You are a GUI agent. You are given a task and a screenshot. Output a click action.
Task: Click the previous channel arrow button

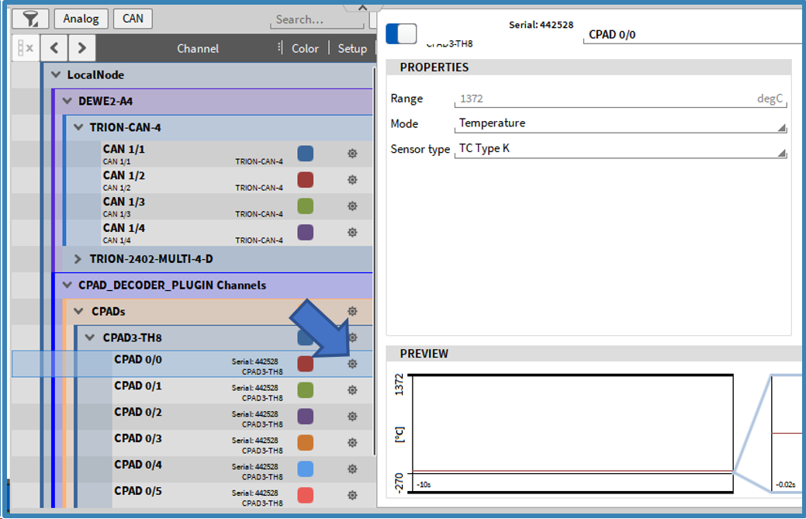tap(54, 48)
